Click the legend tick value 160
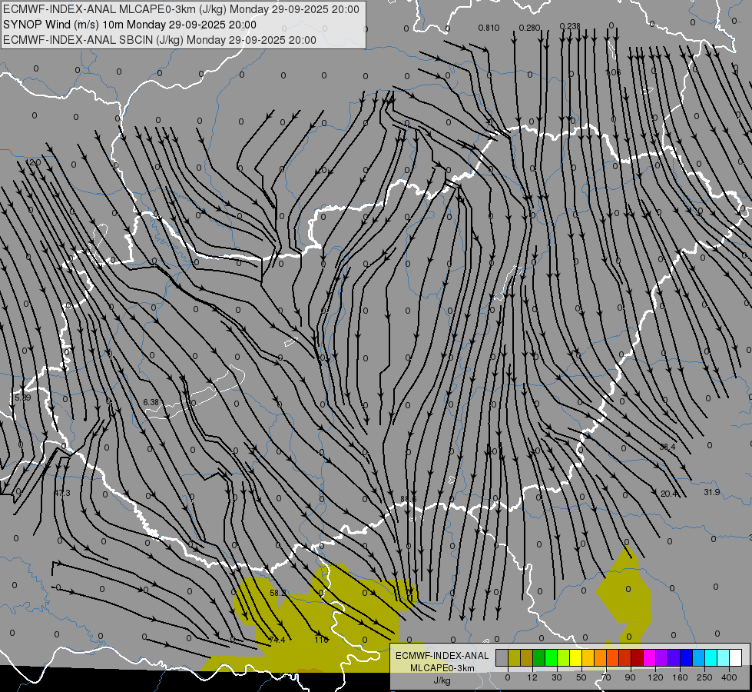752x692 pixels. (680, 677)
